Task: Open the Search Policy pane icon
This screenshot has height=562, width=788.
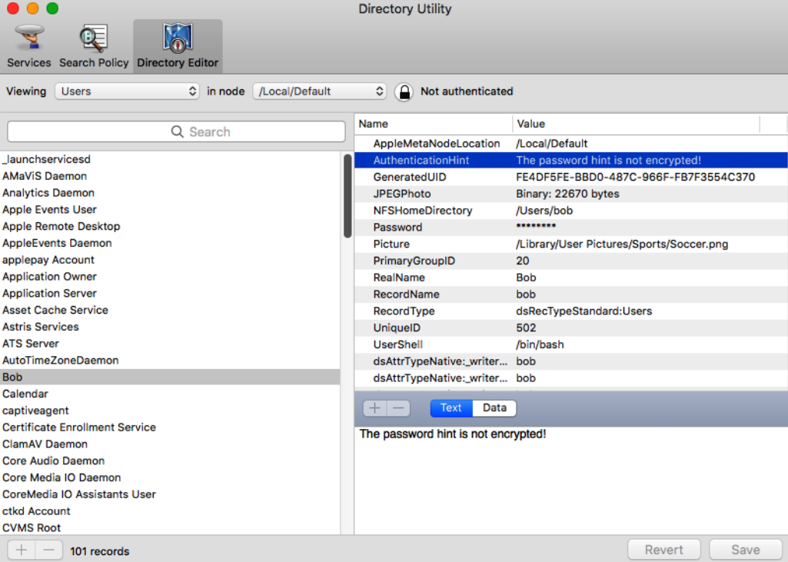Action: tap(94, 46)
